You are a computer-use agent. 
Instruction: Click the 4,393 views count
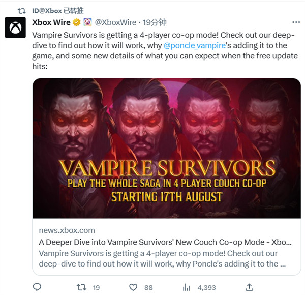(206, 287)
